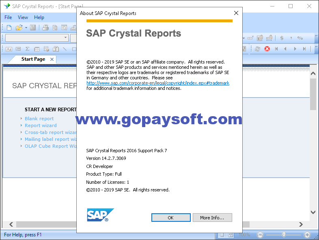
Task: Click the More Info... button
Action: [212, 217]
